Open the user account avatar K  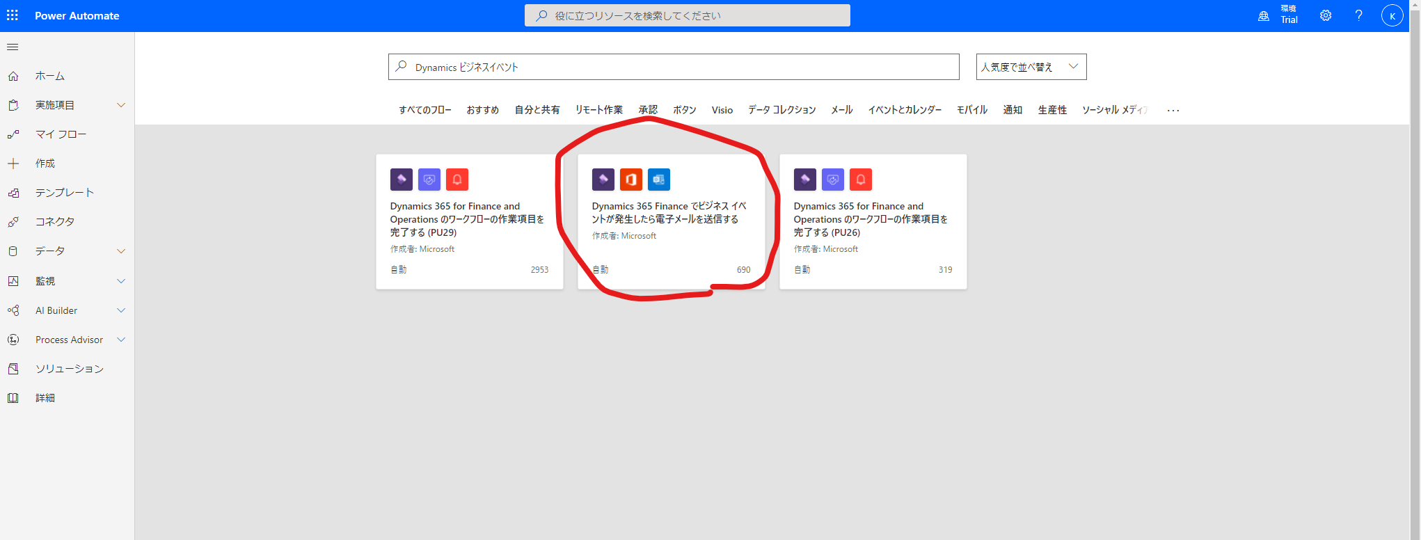coord(1392,15)
